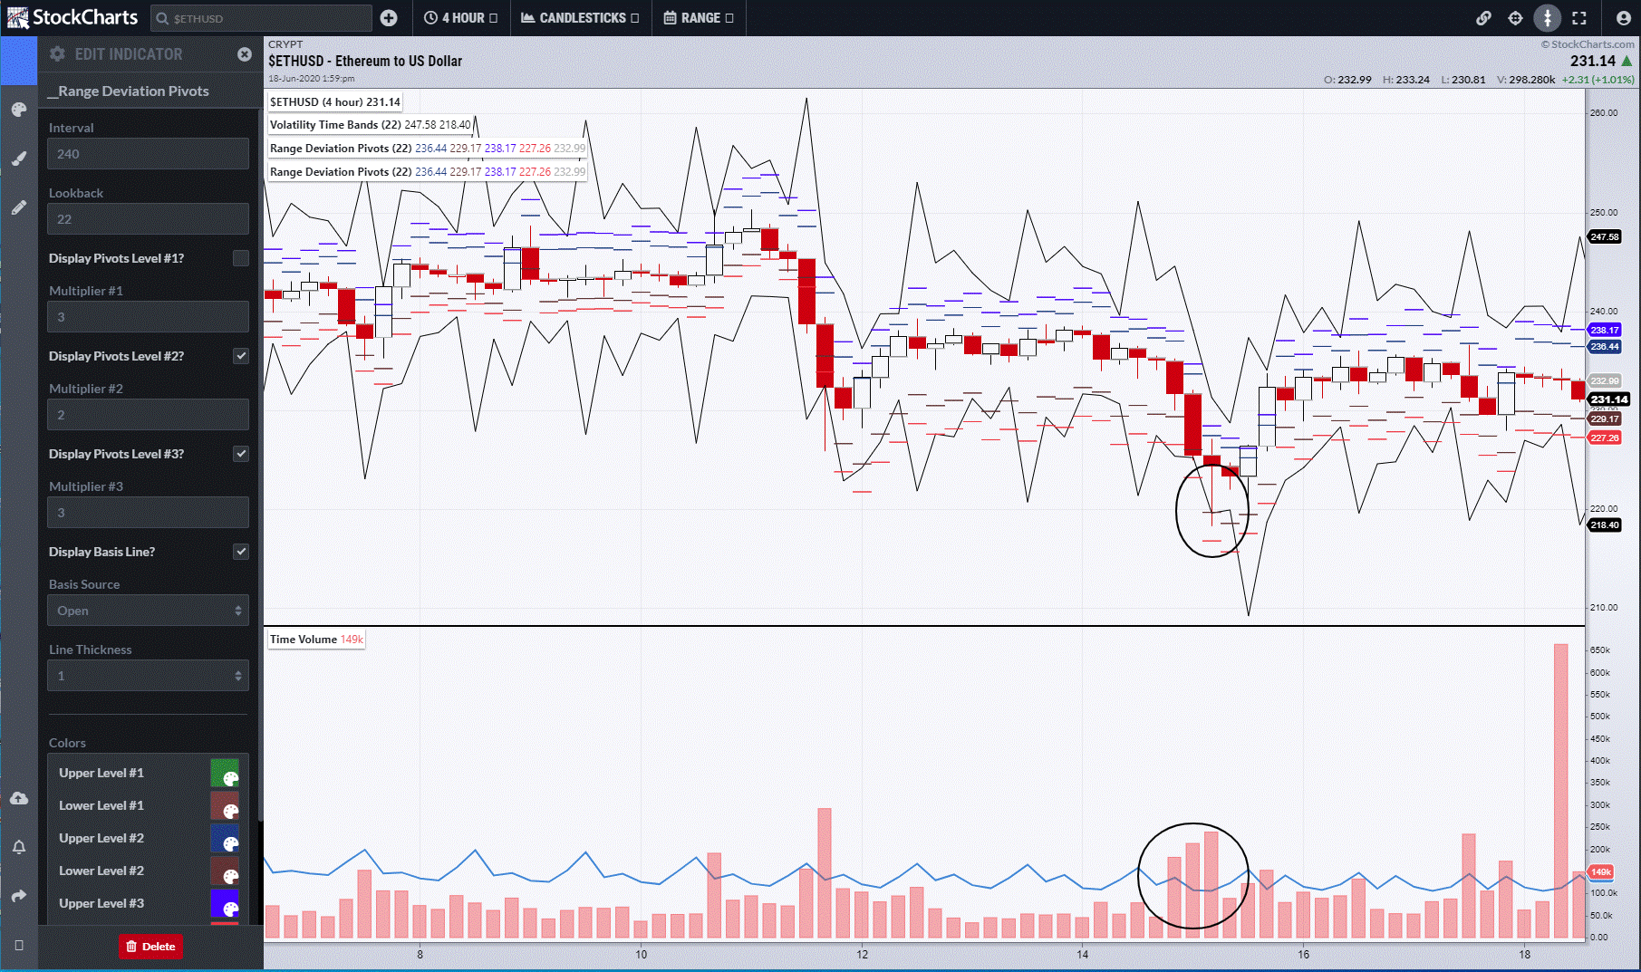Open alerts with the bell icon
1641x972 pixels.
pyautogui.click(x=19, y=847)
